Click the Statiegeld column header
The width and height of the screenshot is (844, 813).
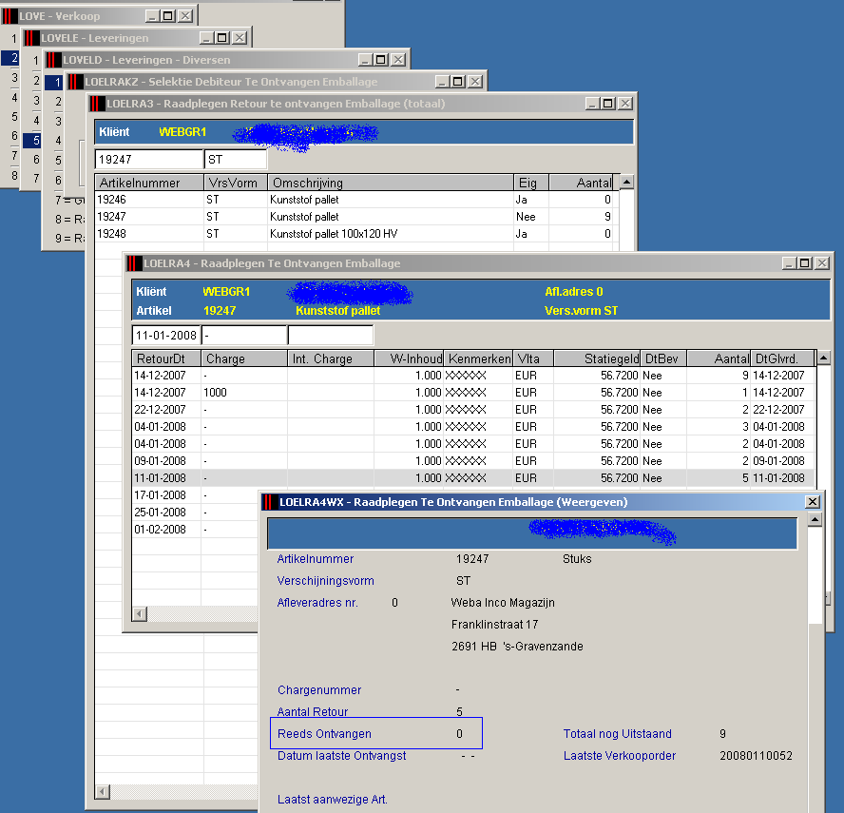597,358
